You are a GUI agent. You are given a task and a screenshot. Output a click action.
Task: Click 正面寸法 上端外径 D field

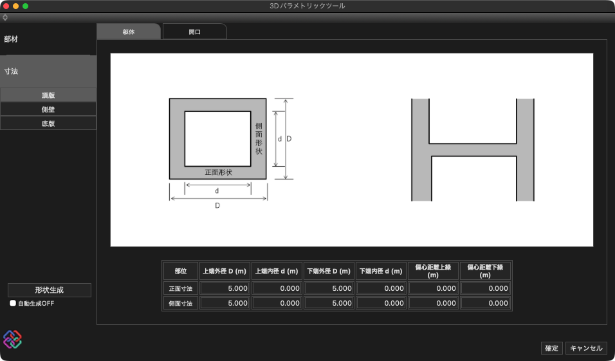[225, 288]
